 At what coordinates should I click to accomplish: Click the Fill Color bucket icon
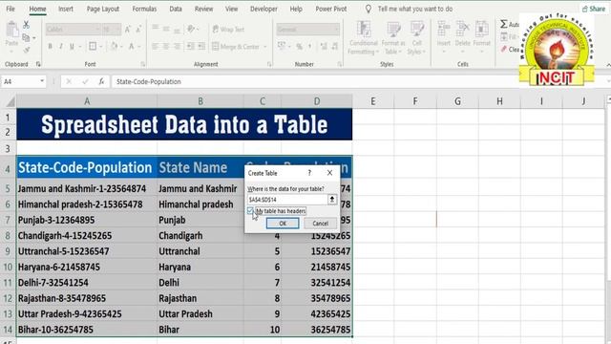[x=115, y=47]
